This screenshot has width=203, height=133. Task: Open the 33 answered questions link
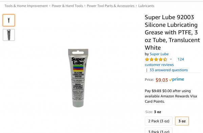coord(169,70)
